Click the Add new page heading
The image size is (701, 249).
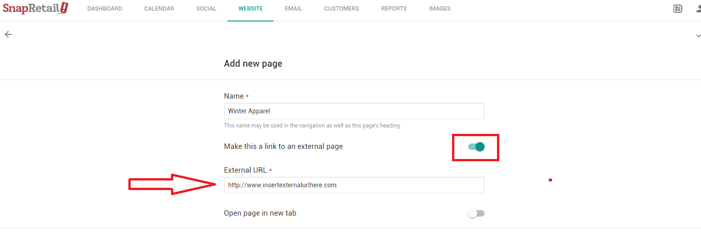[253, 64]
